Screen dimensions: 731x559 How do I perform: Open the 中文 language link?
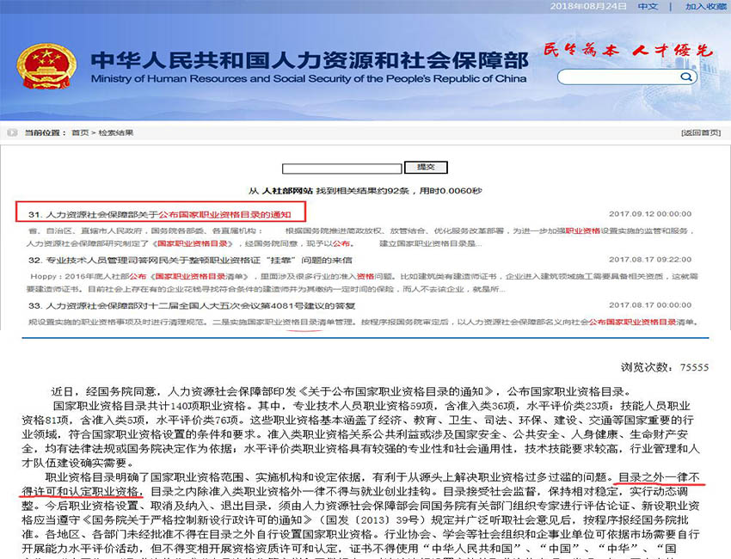pyautogui.click(x=648, y=7)
